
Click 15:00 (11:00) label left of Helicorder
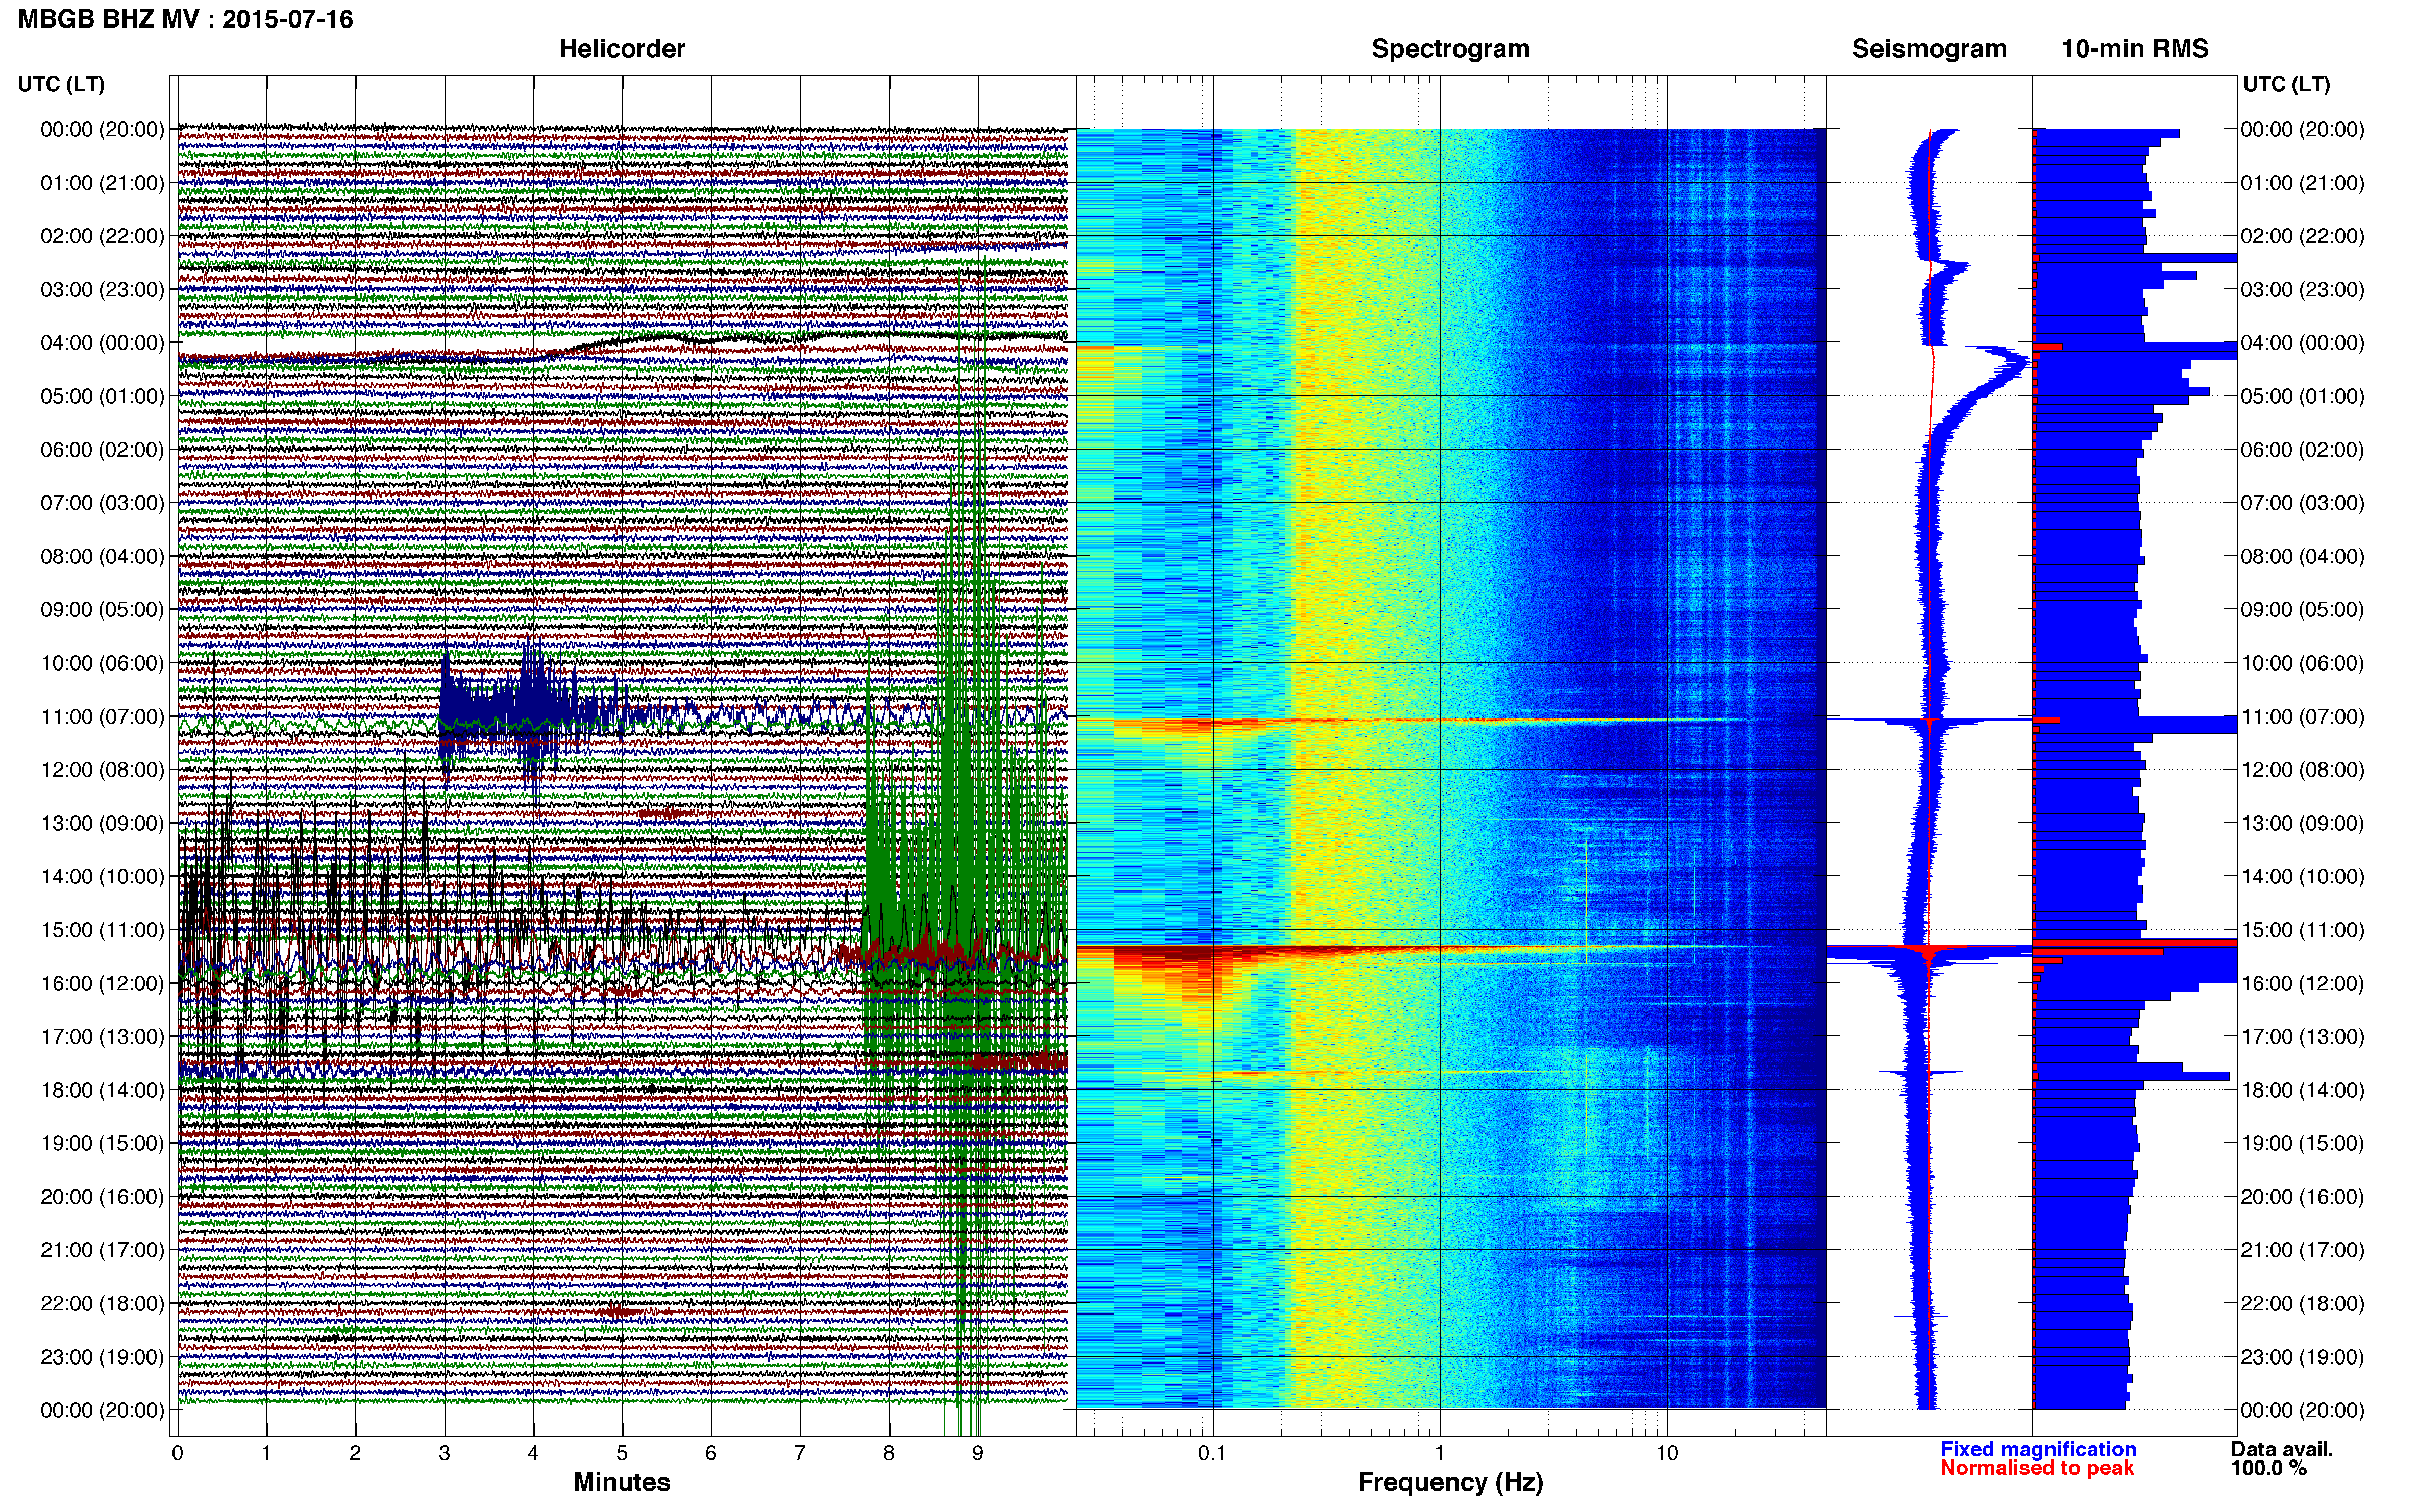click(102, 930)
